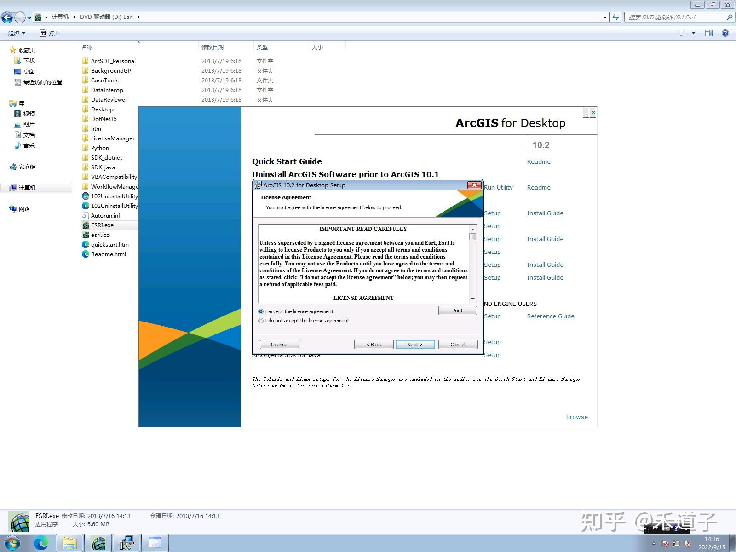736x552 pixels.
Task: Select 'I do not accept the license agreement'
Action: 261,321
